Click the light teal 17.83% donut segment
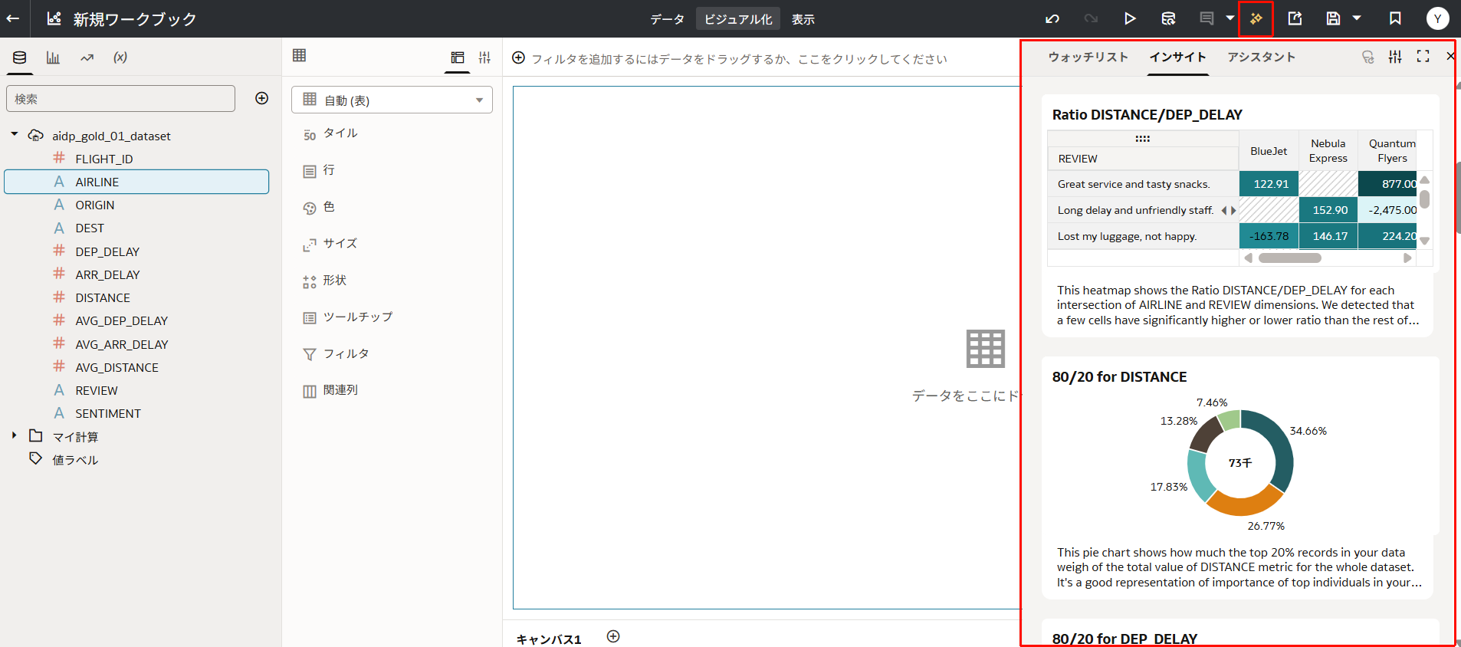 [1199, 475]
